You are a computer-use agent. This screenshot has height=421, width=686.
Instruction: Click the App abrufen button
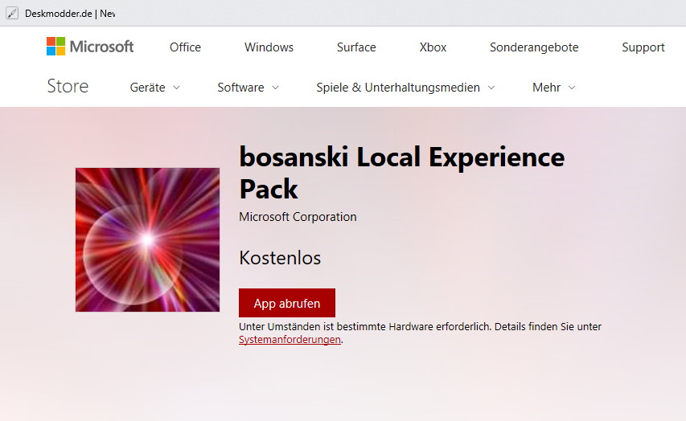[x=287, y=303]
